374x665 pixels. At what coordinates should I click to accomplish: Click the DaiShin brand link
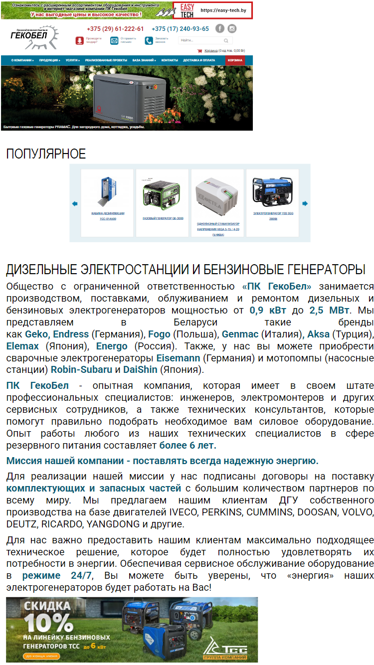click(x=140, y=370)
